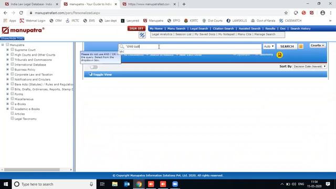Open the IRCTC bookmark
336x189 pixels.
(72, 20)
